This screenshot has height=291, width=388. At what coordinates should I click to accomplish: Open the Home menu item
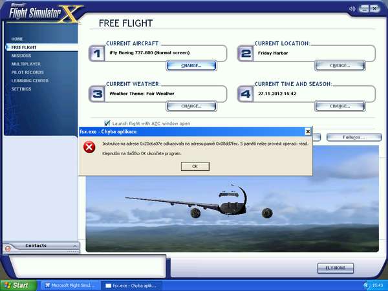(x=17, y=39)
